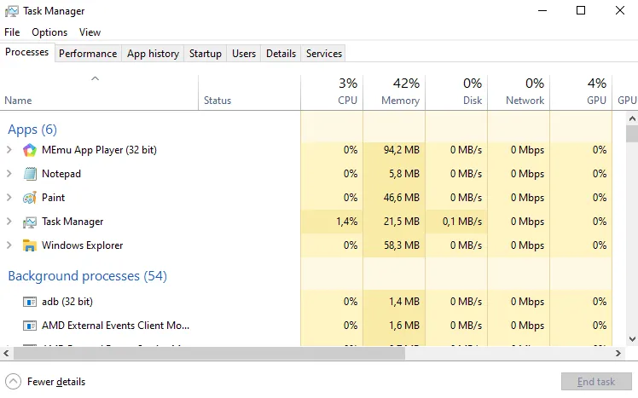Screen dimensions: 638x398
Task: Select the Task Manager row name
Action: (72, 222)
